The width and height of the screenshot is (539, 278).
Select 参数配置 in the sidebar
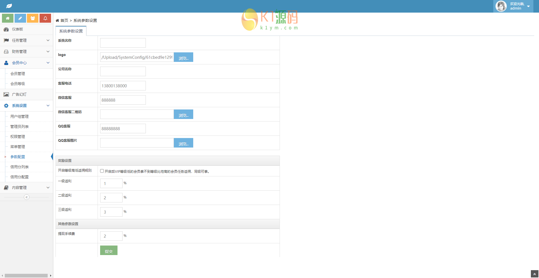click(x=18, y=157)
